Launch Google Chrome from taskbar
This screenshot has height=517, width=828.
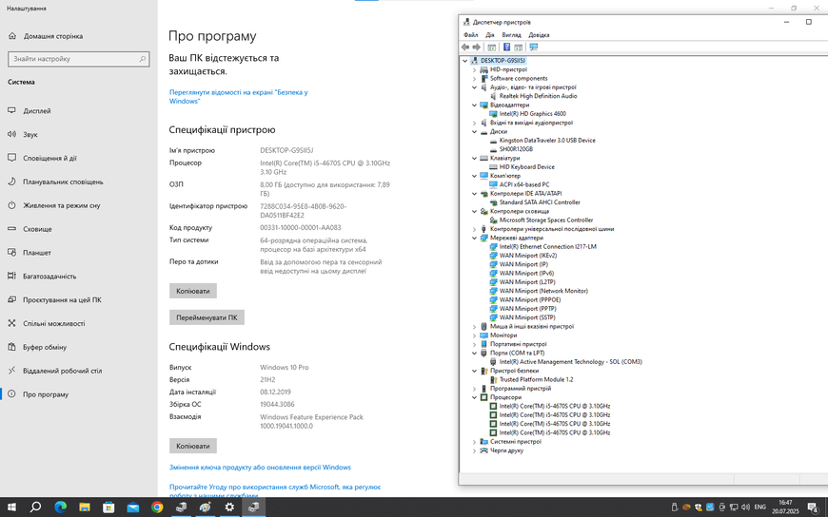tap(157, 507)
